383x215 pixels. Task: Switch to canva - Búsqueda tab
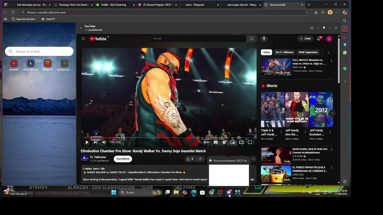[x=199, y=5]
